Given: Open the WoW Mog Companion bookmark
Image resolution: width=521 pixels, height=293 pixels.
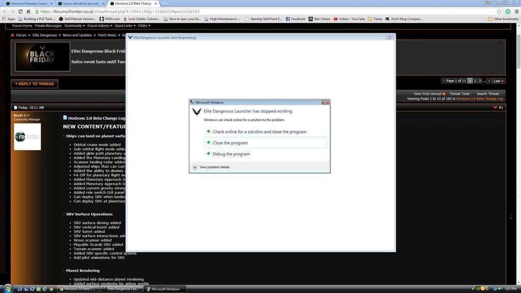Looking at the screenshot, I should 403,19.
